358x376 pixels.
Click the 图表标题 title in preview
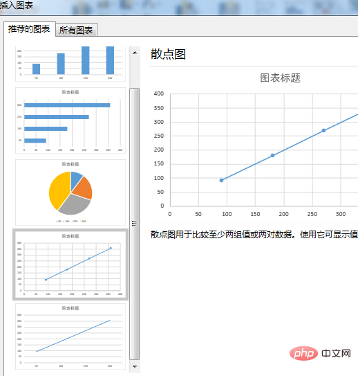pyautogui.click(x=280, y=78)
